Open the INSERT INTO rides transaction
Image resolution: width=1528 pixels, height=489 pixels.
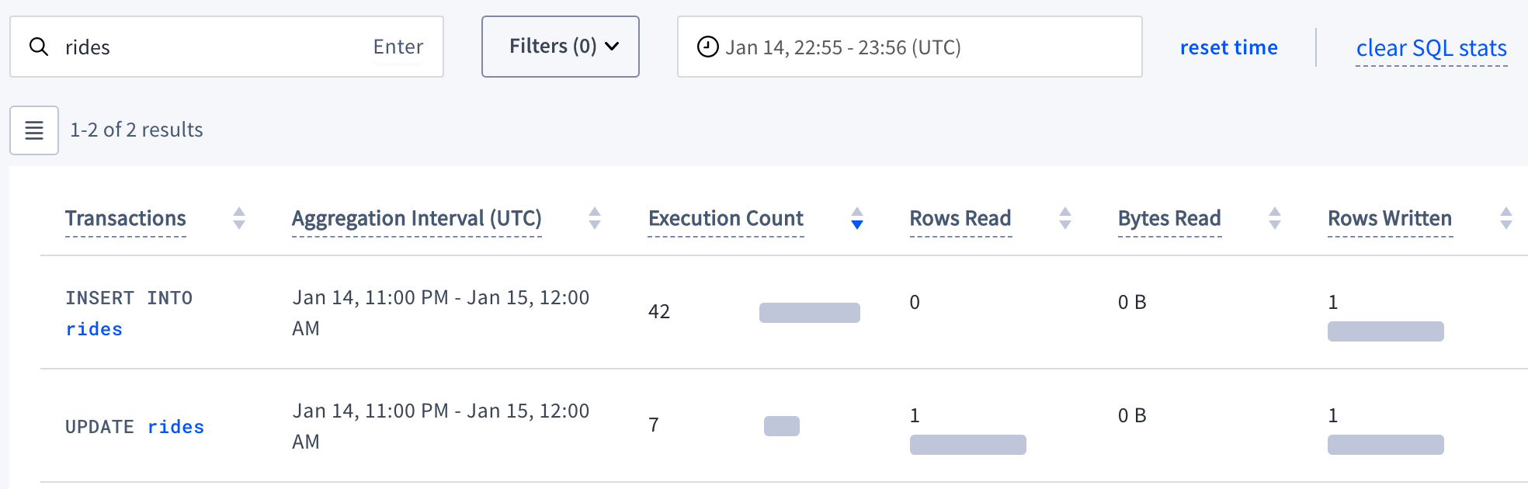pyautogui.click(x=128, y=314)
